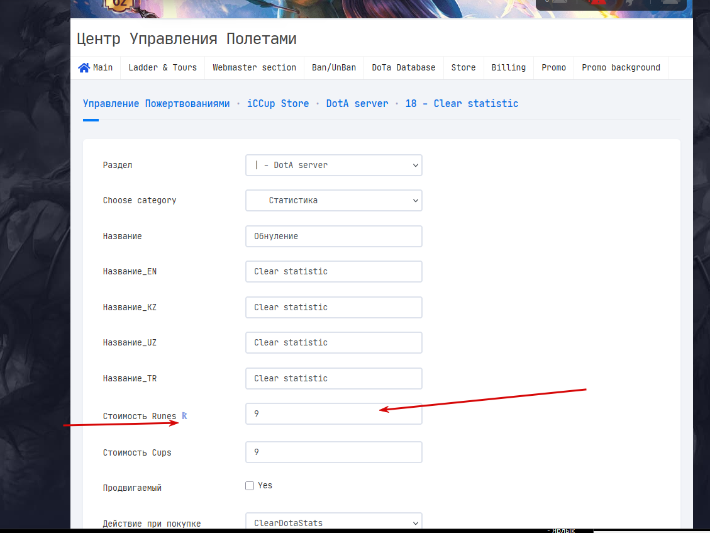This screenshot has height=533, width=710.
Task: Open the Promo menu item
Action: [x=553, y=67]
